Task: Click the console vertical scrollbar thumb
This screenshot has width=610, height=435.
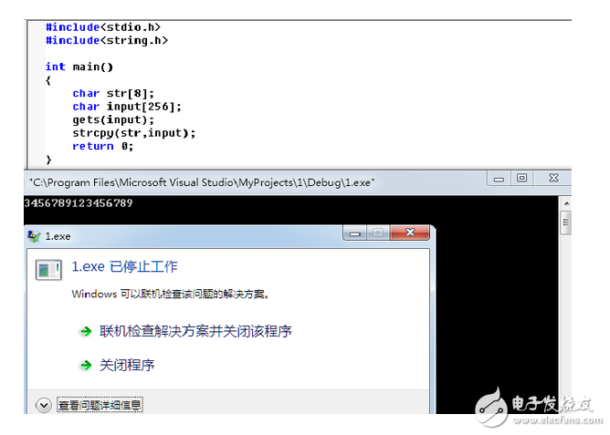Action: [565, 222]
